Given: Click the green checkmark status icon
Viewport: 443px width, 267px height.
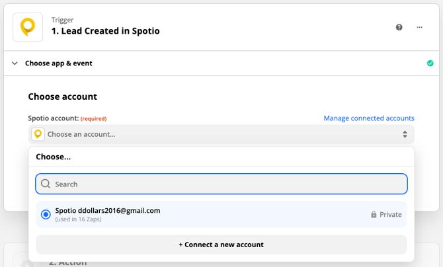Looking at the screenshot, I should 430,63.
